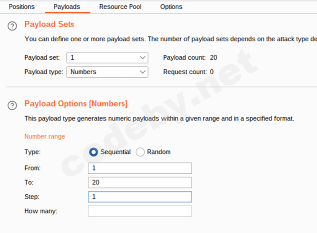The height and width of the screenshot is (233, 317).
Task: Click the To number field
Action: click(x=140, y=182)
